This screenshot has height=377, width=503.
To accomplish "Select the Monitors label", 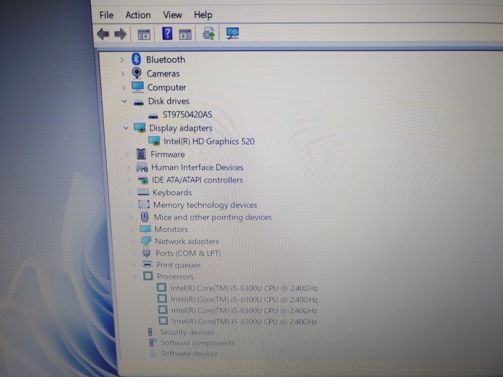I will pos(171,229).
